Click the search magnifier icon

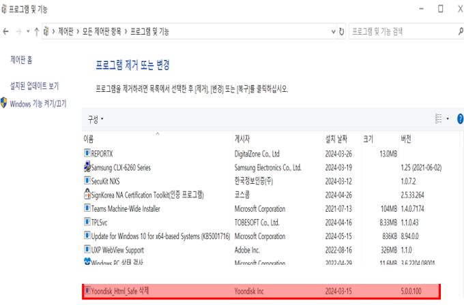[x=461, y=31]
